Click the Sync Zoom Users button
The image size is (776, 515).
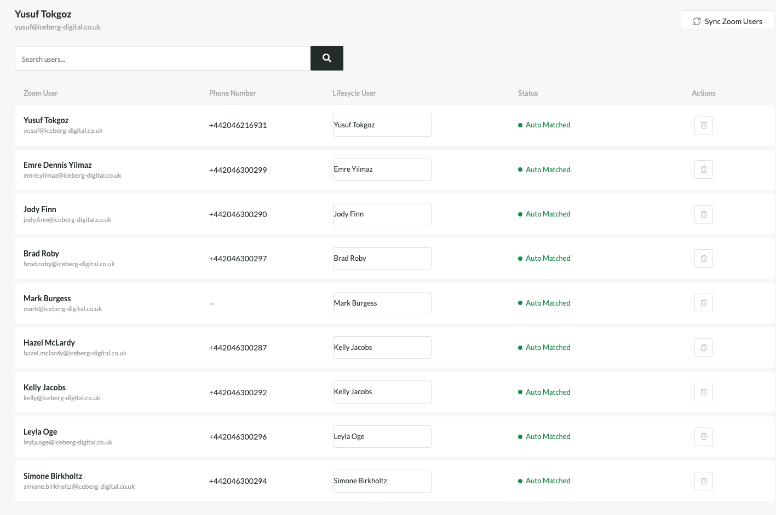727,21
